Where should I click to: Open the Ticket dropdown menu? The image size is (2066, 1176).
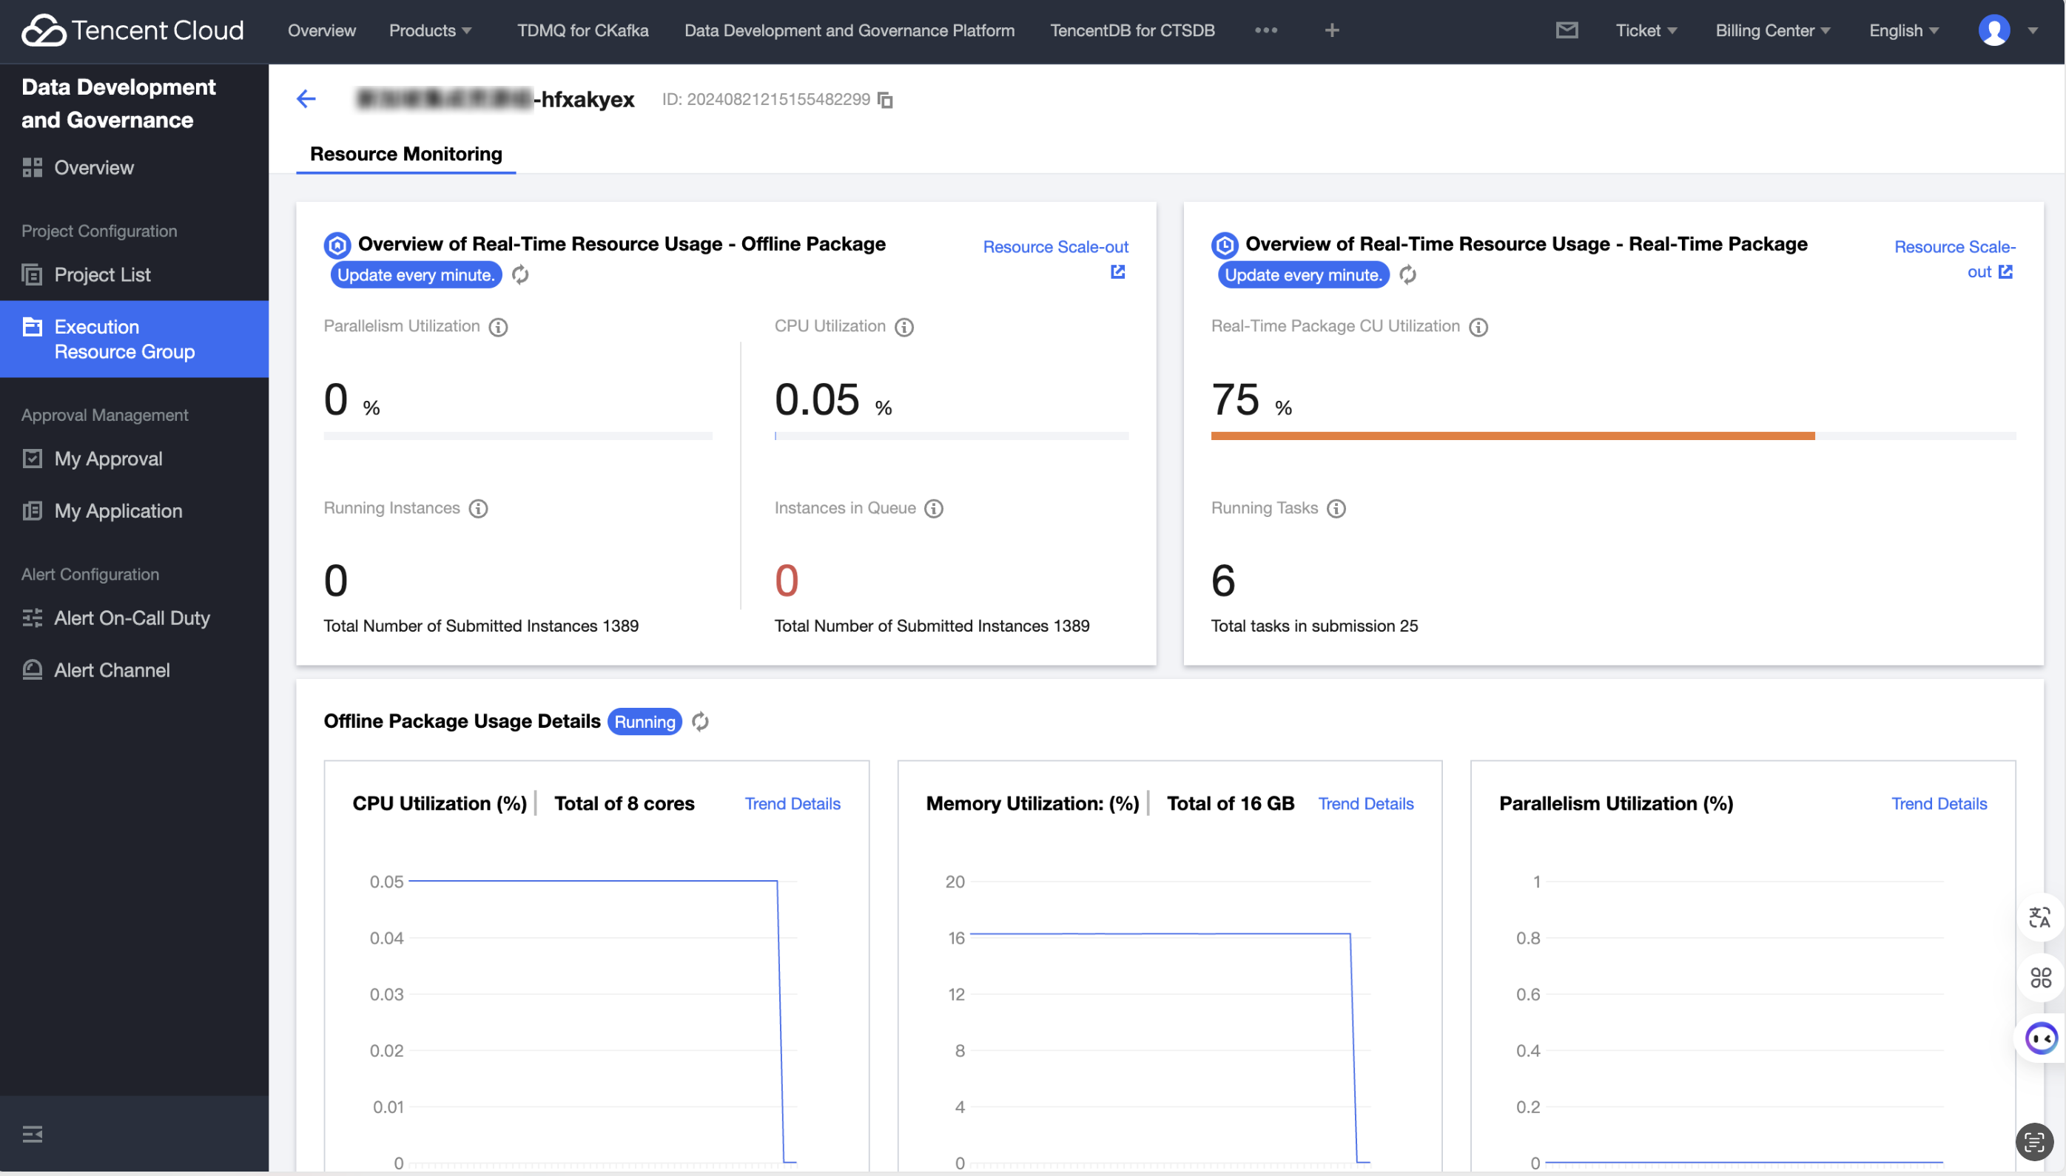(1645, 30)
